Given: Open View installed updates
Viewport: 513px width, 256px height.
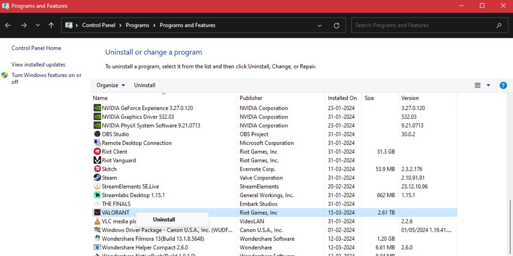Looking at the screenshot, I should pos(38,64).
